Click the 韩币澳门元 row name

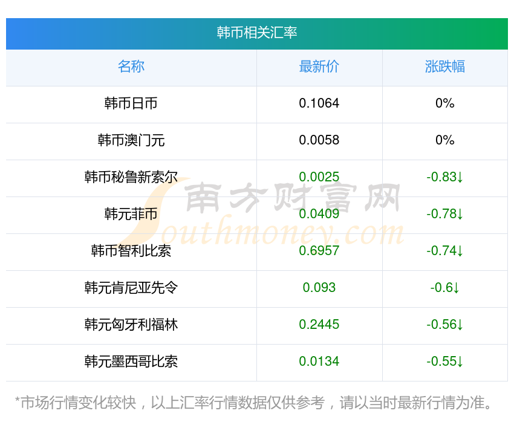(131, 140)
